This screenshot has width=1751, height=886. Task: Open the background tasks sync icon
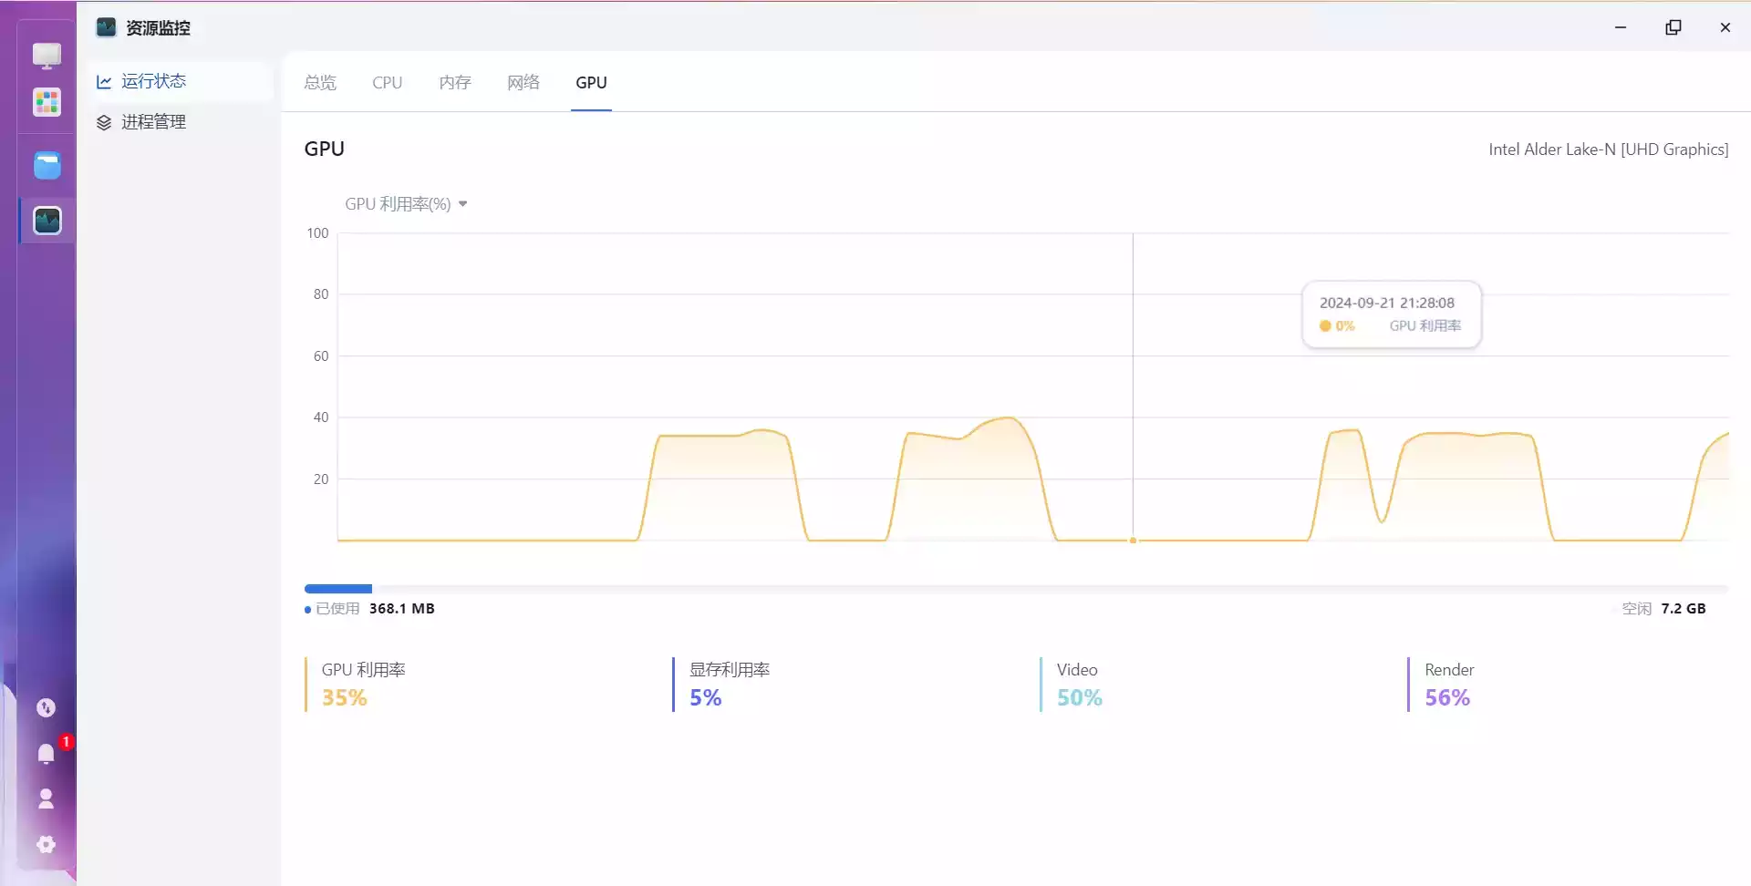click(46, 708)
